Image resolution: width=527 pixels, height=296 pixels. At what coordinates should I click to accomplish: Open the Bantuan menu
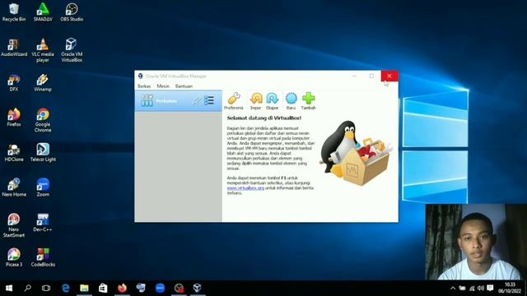pos(184,86)
